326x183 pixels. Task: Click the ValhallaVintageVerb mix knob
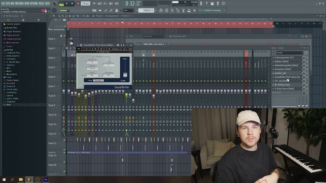point(304,66)
